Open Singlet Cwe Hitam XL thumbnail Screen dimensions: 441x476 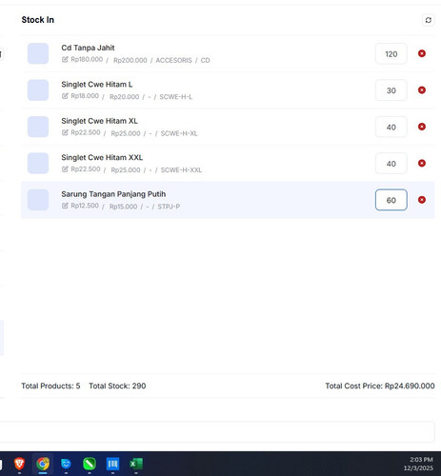coord(38,127)
